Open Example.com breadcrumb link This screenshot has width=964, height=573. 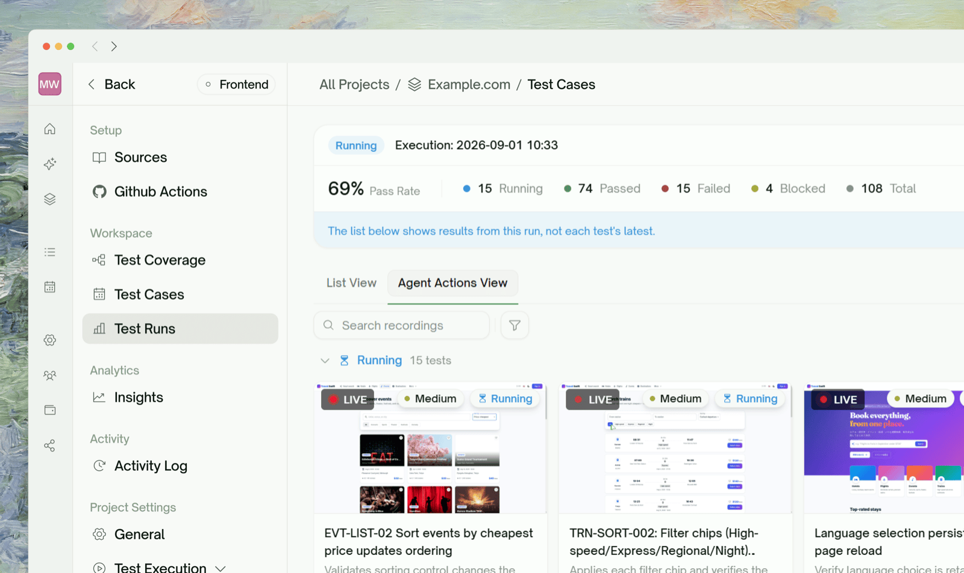coord(469,84)
